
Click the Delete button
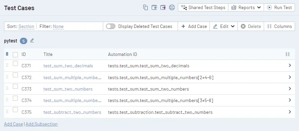tap(251, 26)
